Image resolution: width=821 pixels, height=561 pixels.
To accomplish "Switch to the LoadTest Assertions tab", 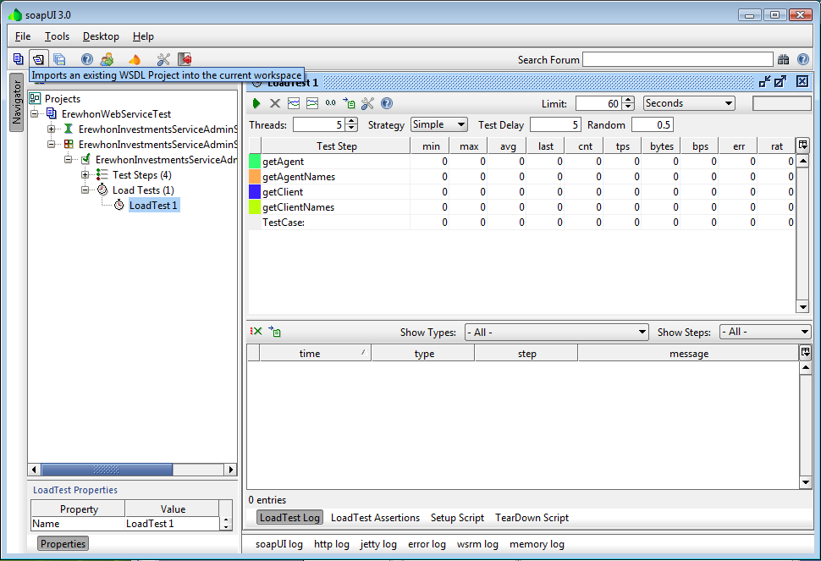I will (375, 518).
